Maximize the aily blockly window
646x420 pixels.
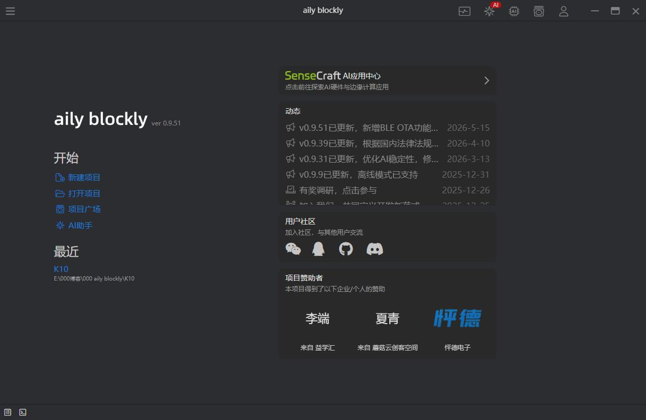[615, 11]
